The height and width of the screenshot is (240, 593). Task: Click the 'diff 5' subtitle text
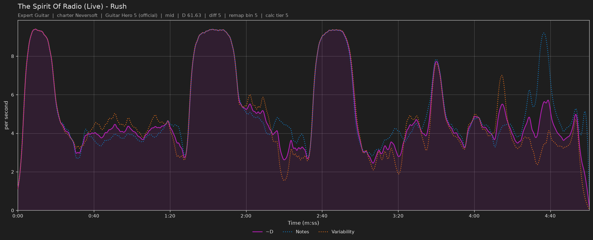tap(215, 16)
